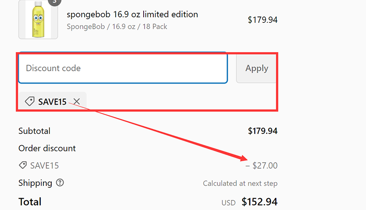Open the SpongeBob bottle product thumbnail
Screen dimensions: 366x210
pos(38,19)
